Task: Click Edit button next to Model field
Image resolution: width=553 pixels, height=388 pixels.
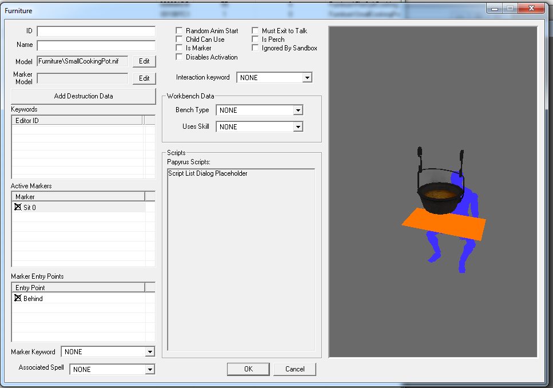Action: (144, 61)
